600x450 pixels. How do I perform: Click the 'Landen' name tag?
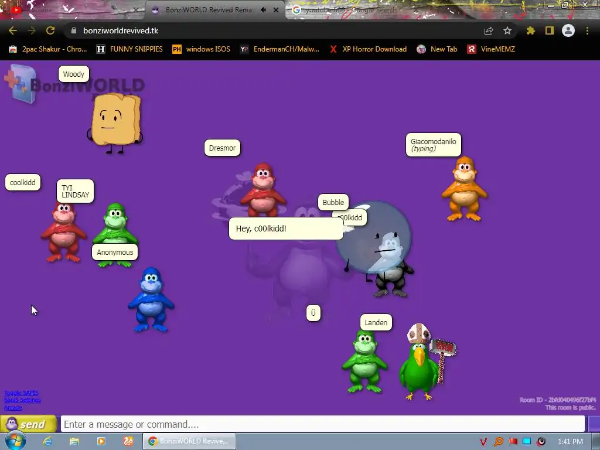click(x=376, y=323)
